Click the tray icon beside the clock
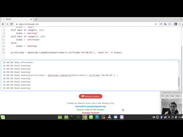The height and width of the screenshot is (137, 183). (176, 117)
